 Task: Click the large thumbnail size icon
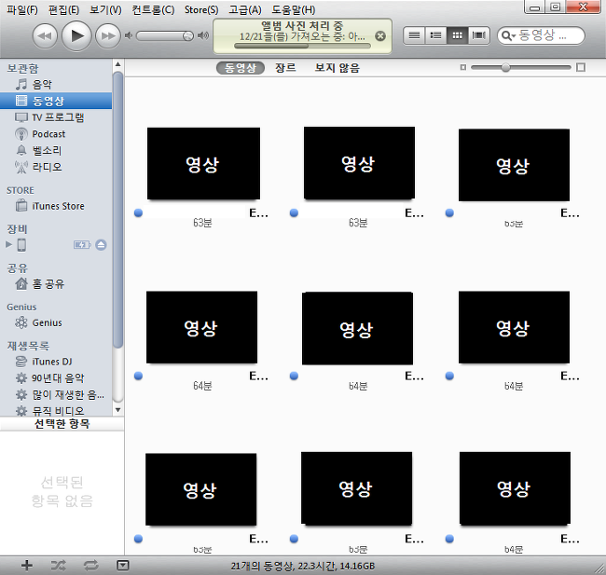[x=581, y=68]
